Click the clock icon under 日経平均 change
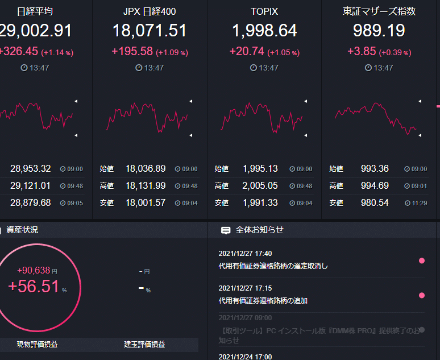The image size is (440, 360). (24, 68)
